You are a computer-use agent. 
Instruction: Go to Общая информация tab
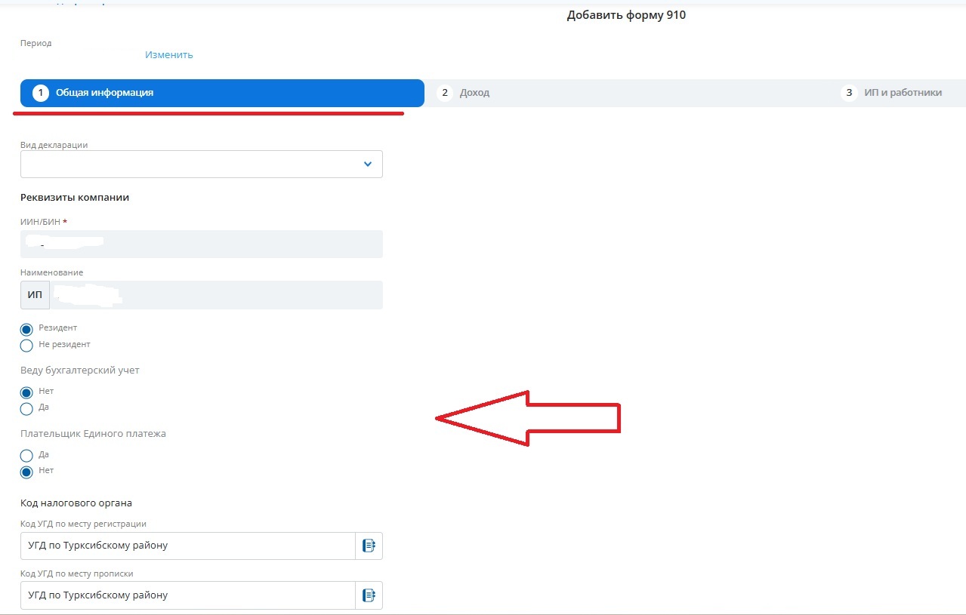[104, 93]
